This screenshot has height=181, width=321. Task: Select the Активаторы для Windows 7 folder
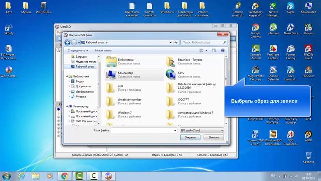click(194, 115)
